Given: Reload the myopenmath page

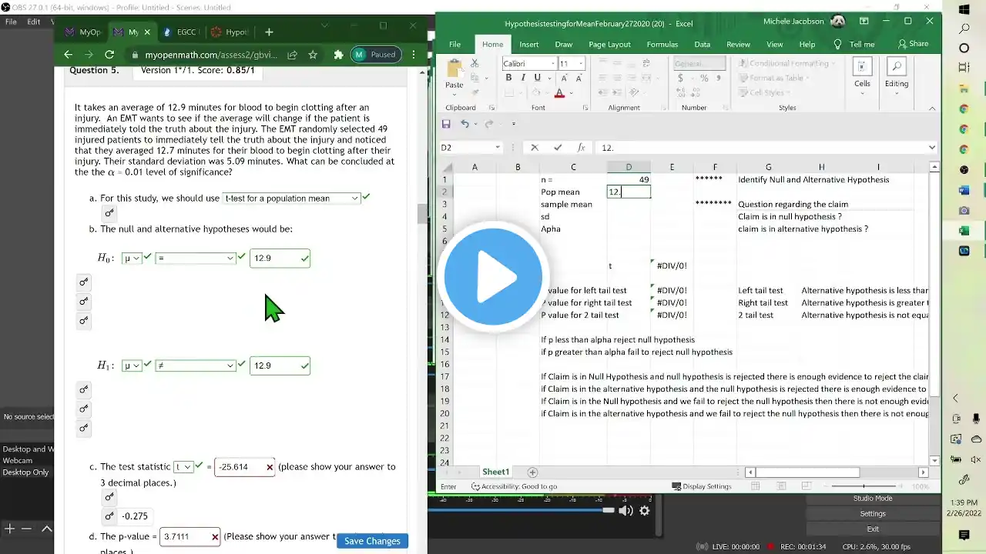Looking at the screenshot, I should click(x=109, y=55).
